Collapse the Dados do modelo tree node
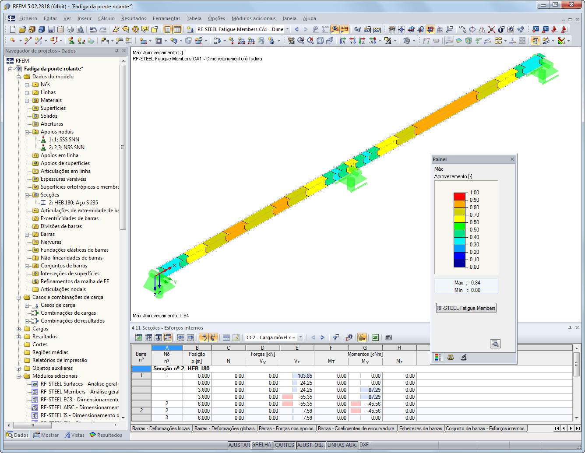The image size is (585, 453). [19, 77]
